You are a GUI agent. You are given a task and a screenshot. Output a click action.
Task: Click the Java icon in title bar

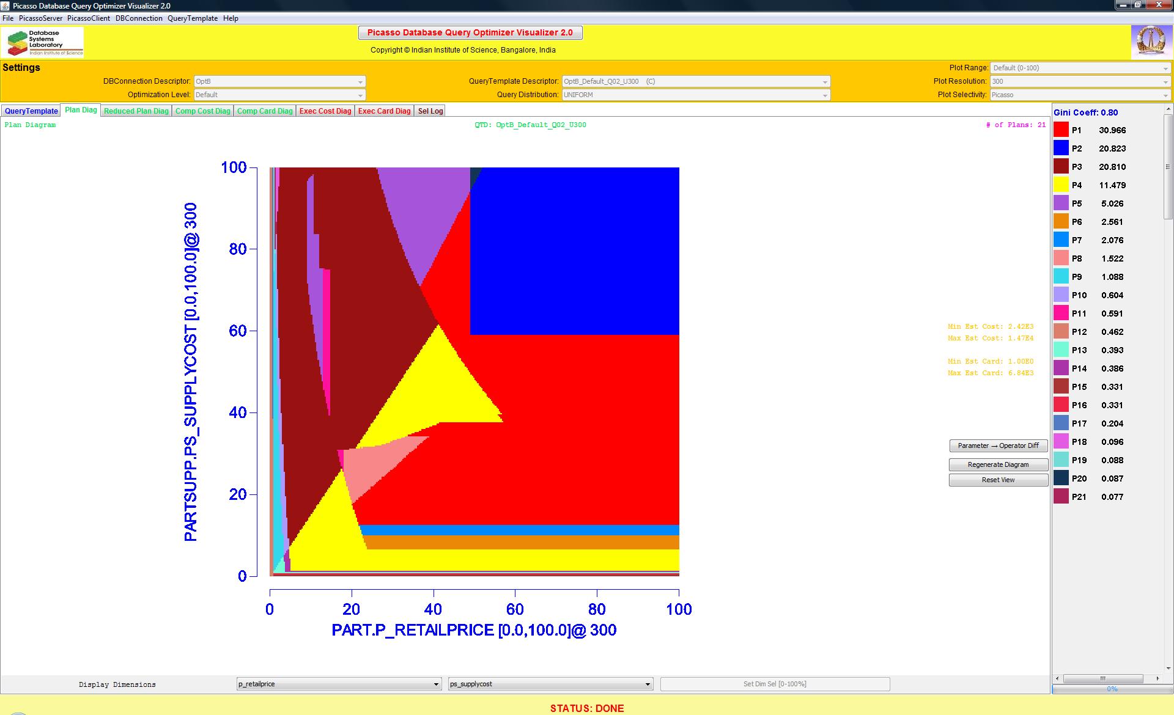pos(6,5)
